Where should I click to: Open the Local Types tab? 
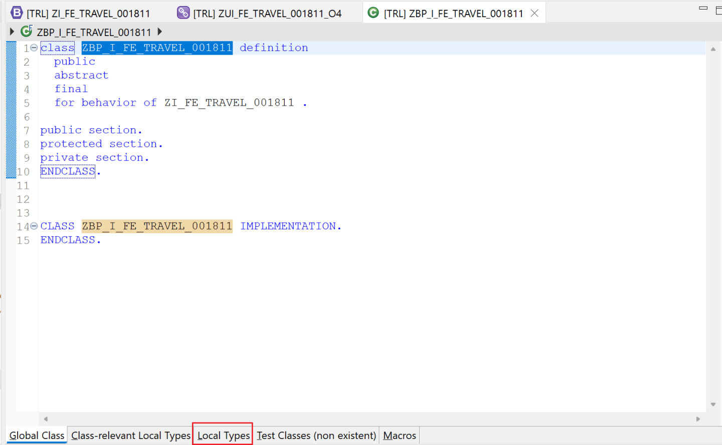pyautogui.click(x=224, y=435)
